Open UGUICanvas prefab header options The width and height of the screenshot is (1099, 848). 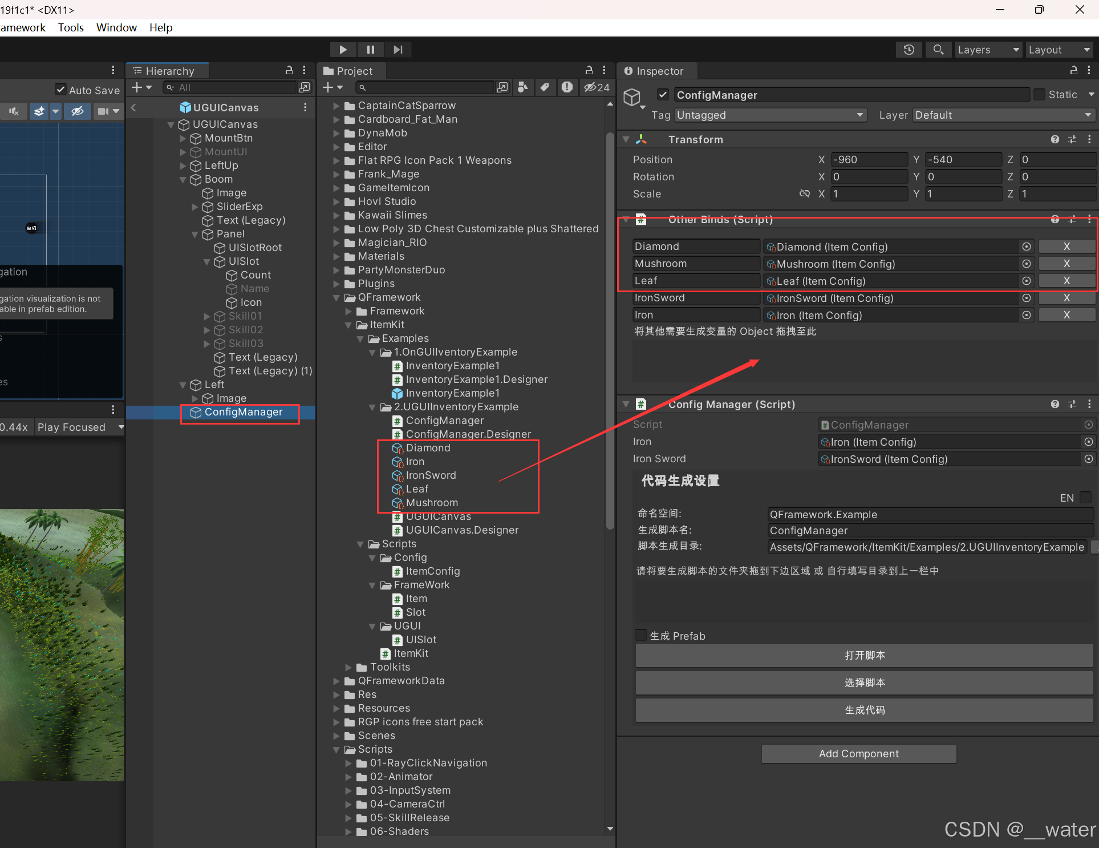point(305,107)
